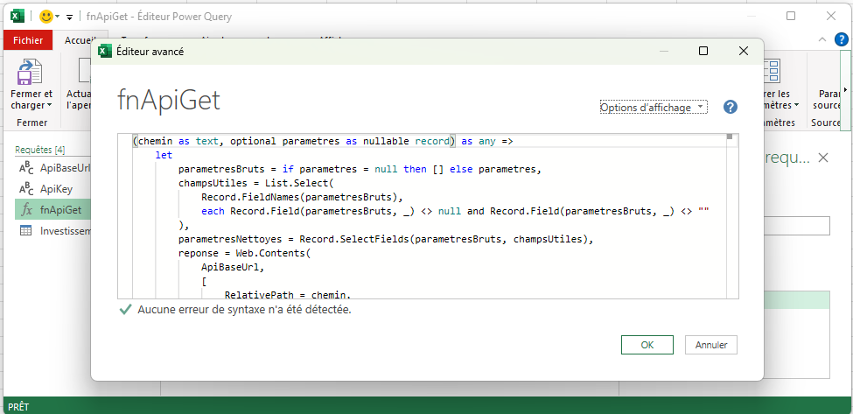Click the fx icon beside fnApiGet
The width and height of the screenshot is (853, 414).
click(26, 211)
